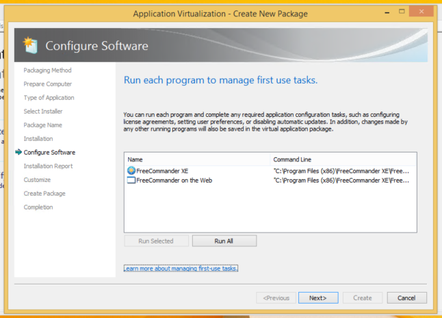Click the Run Selected button
The width and height of the screenshot is (442, 318).
tap(155, 241)
